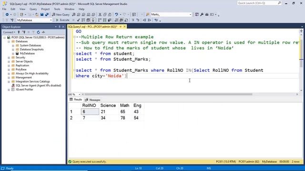Click the editor horizontal scrollbar
The width and height of the screenshot is (305, 171).
pos(168,95)
